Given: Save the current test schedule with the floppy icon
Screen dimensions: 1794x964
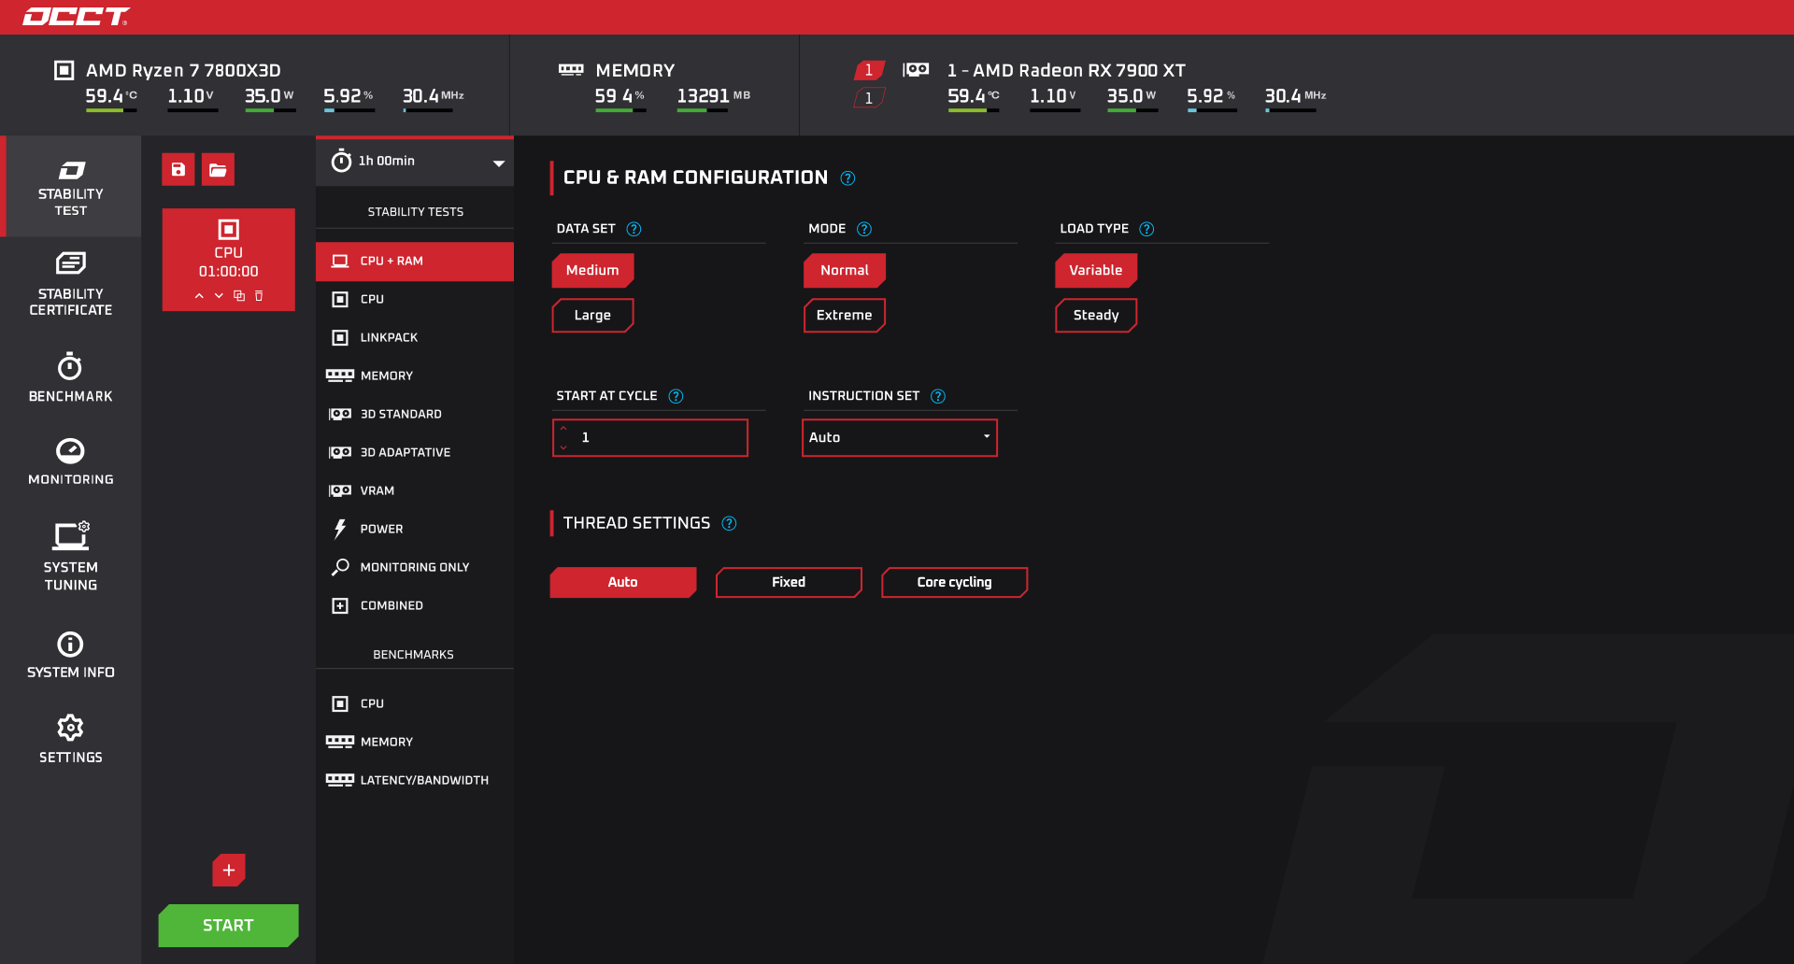Looking at the screenshot, I should 178,169.
